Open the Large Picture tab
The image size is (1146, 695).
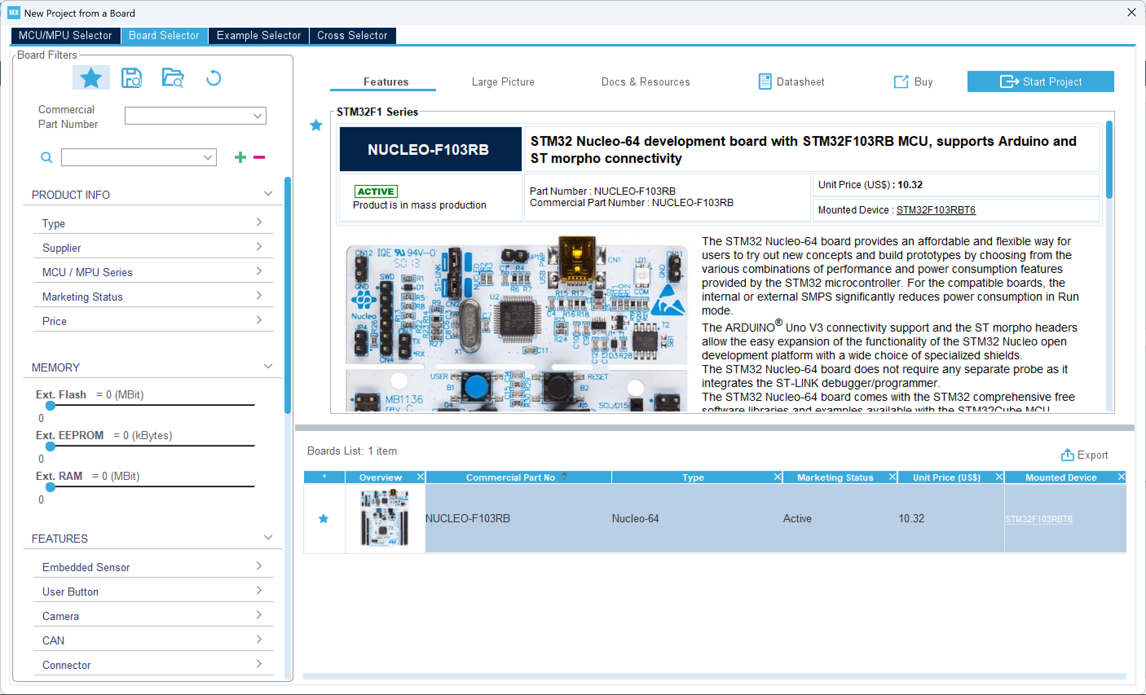(x=503, y=82)
